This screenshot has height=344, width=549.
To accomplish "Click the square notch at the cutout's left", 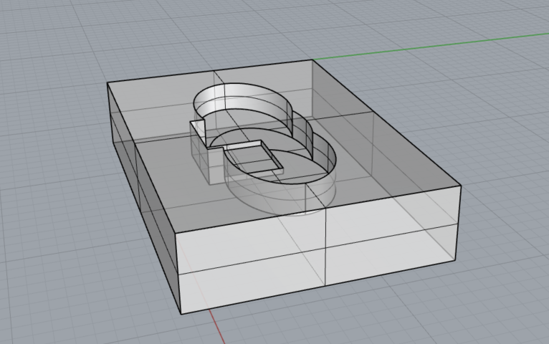I will (199, 129).
